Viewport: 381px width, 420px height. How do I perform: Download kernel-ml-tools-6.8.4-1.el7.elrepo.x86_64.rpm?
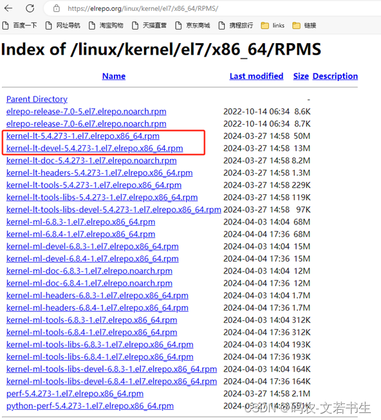[x=91, y=333]
